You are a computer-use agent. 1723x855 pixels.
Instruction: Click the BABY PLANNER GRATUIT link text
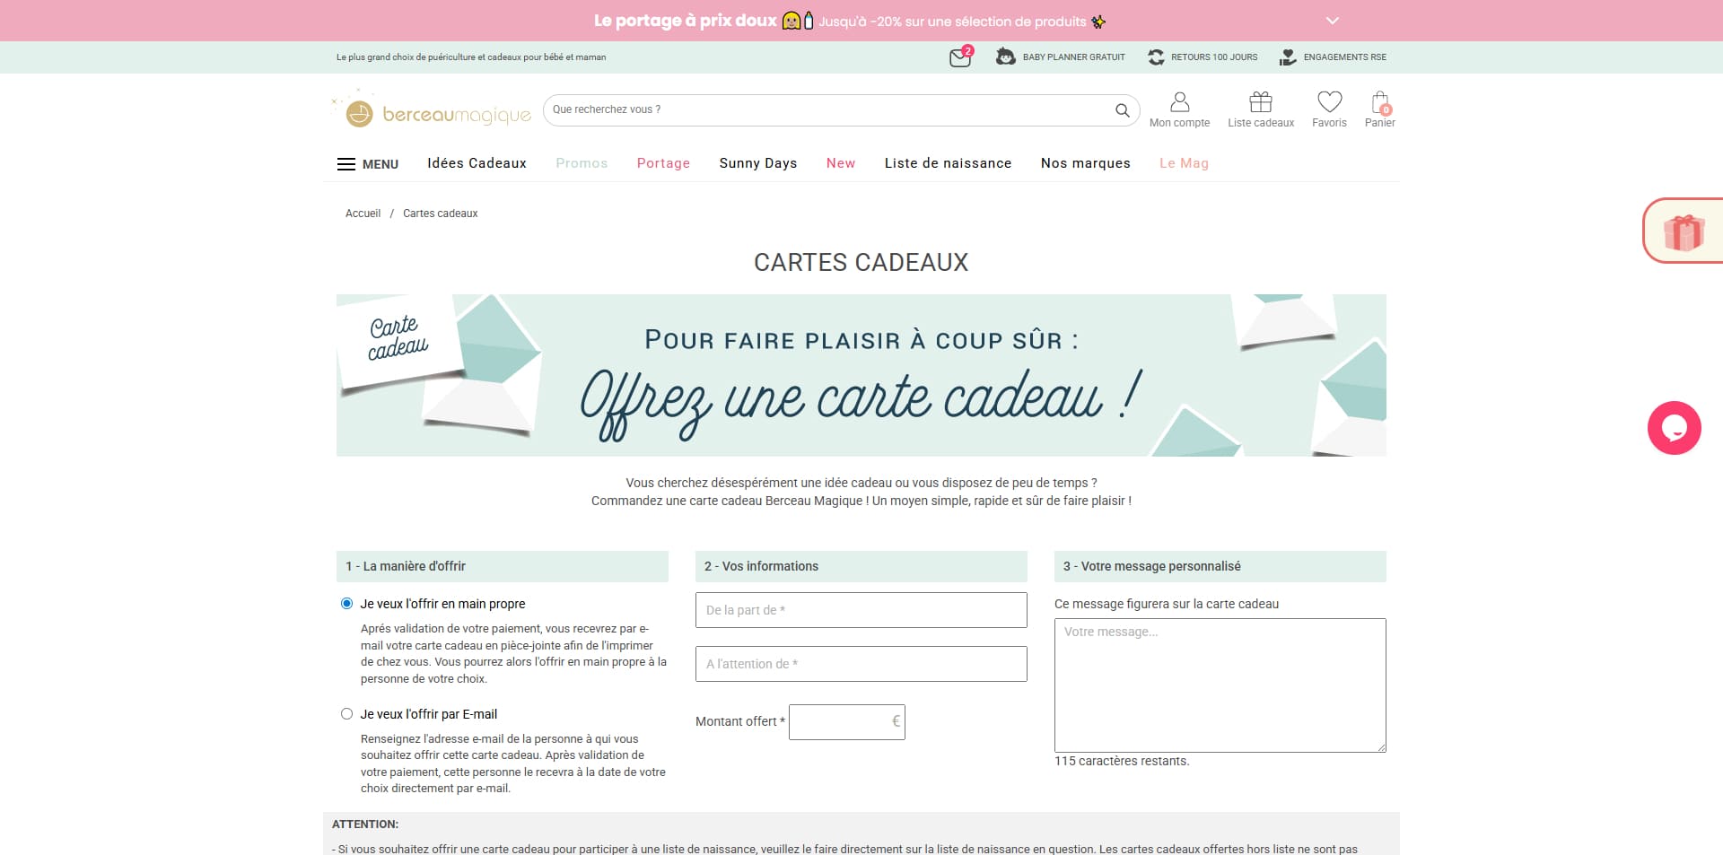coord(1073,57)
